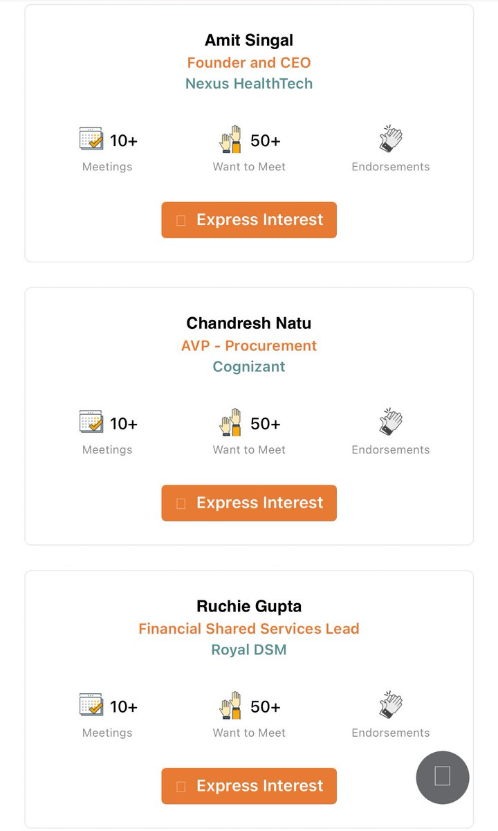
Task: Open Ruchie Gupta's profile name
Action: (249, 607)
